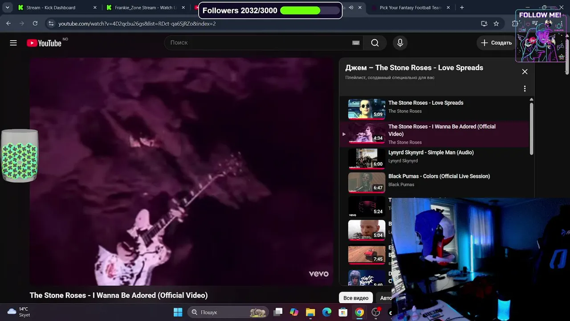The image size is (570, 321).
Task: Click the playlist subtitle 'Плейлист, созданный специально для вас'
Action: [390, 78]
